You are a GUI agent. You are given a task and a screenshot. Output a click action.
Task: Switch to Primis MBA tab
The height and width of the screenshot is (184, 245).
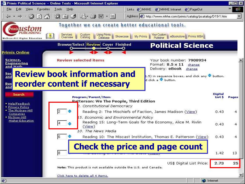click(x=195, y=37)
